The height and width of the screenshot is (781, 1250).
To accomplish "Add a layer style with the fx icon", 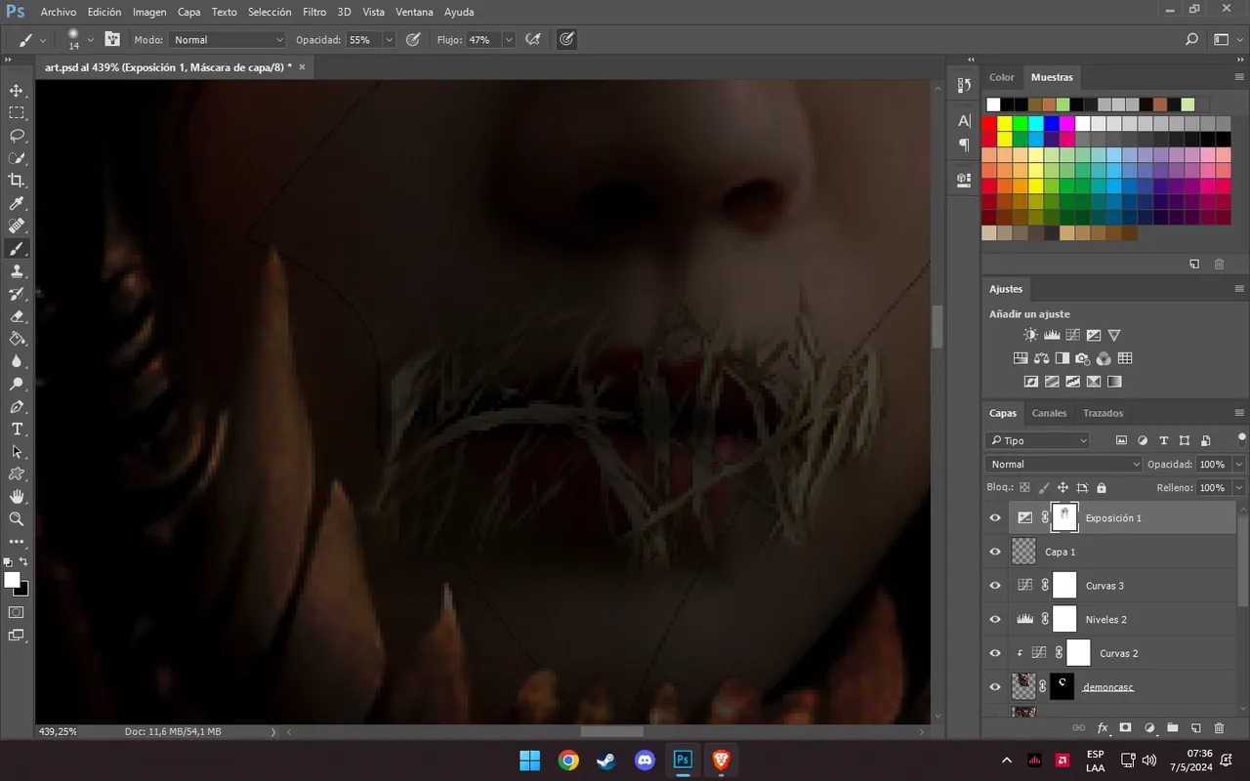I will [x=1103, y=728].
